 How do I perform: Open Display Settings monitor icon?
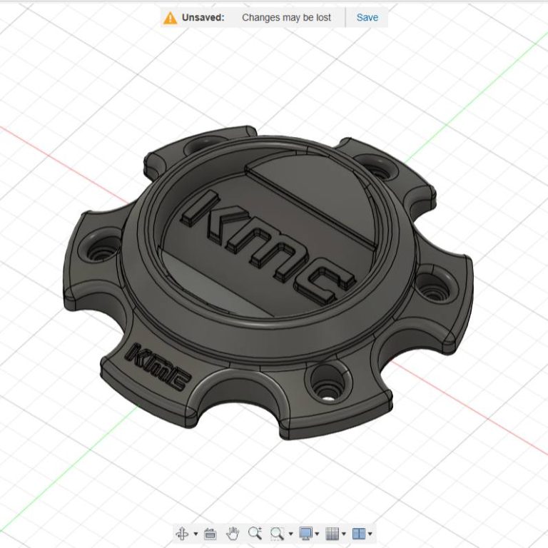(x=306, y=533)
